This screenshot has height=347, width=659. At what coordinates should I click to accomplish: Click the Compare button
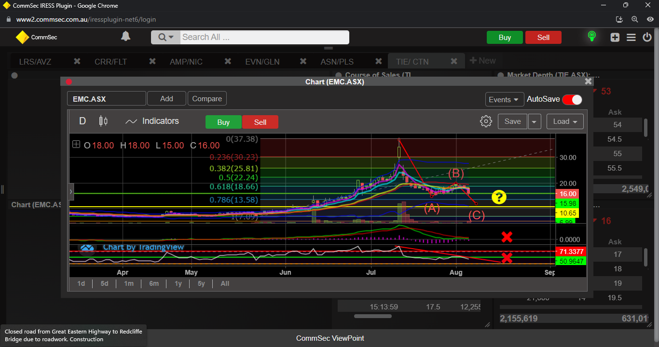click(207, 99)
